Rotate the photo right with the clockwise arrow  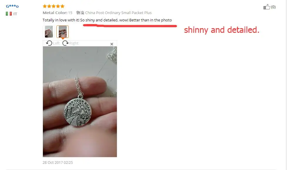click(65, 43)
